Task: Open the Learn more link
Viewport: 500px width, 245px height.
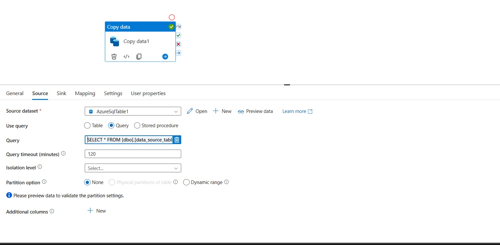Action: 294,111
